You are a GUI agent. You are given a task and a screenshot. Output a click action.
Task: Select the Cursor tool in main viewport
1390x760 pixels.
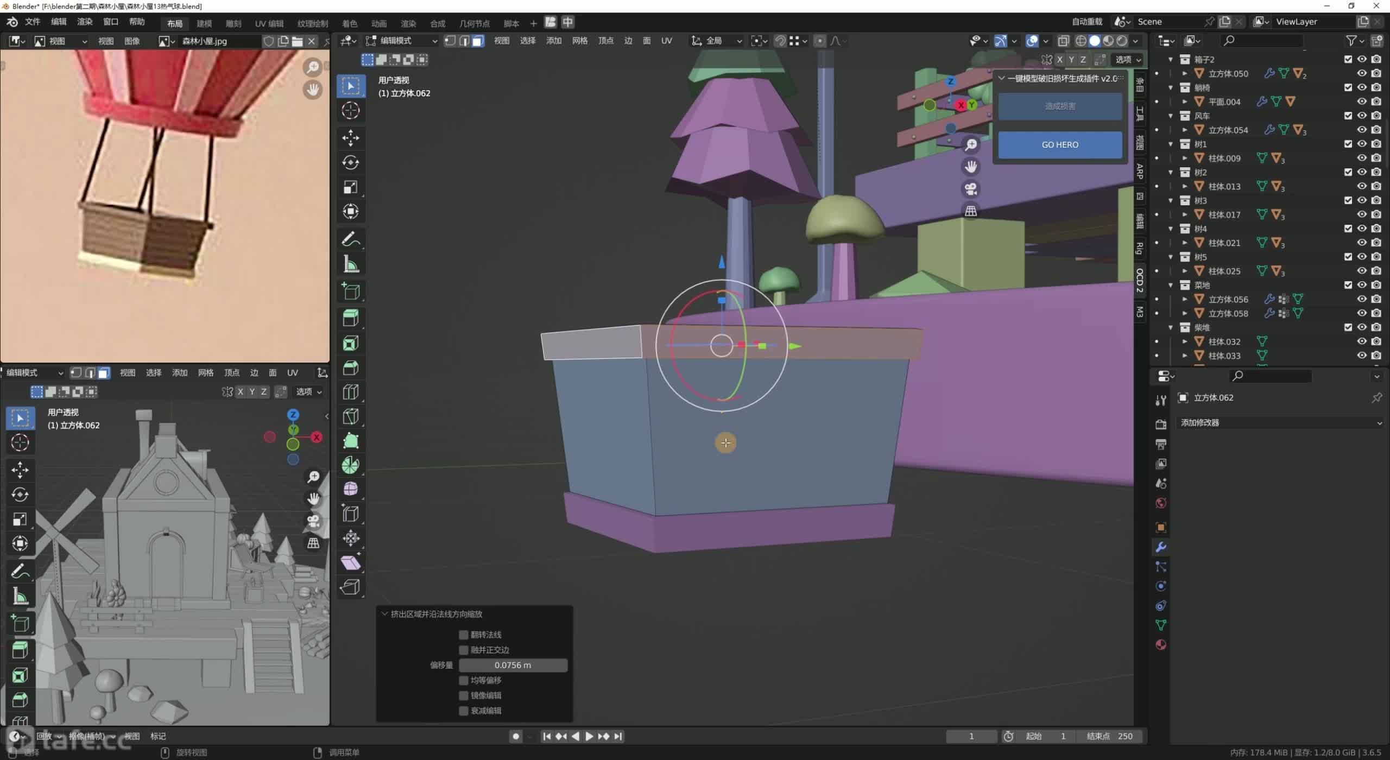point(351,111)
